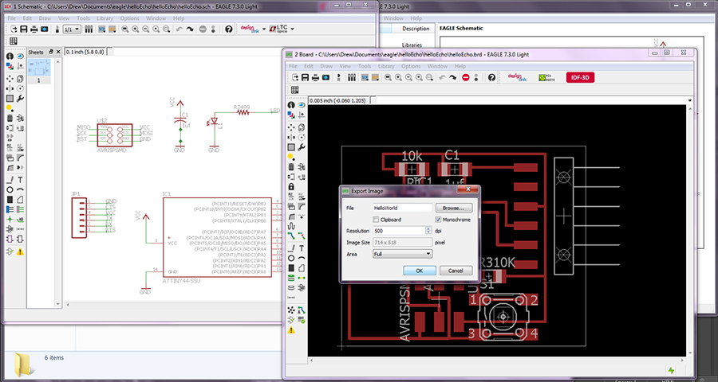Select the wrench Change tool in Board palette

302,147
